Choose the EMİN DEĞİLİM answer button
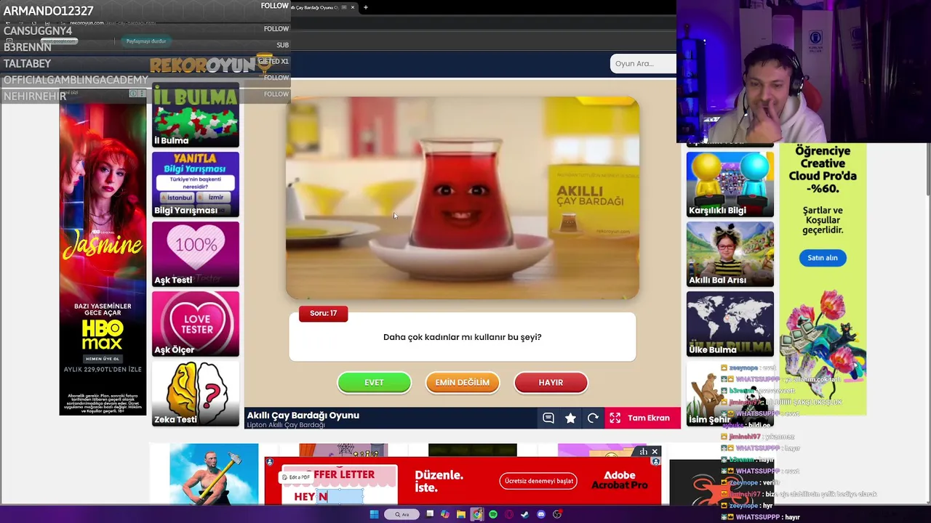 click(x=463, y=382)
